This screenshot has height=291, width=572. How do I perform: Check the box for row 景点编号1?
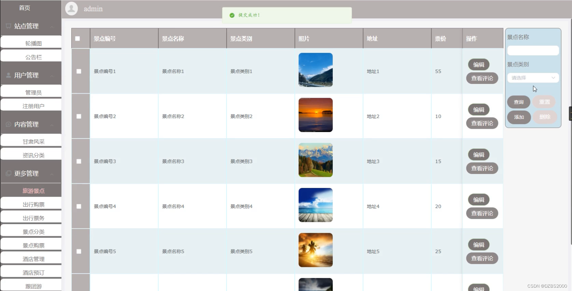pos(79,71)
